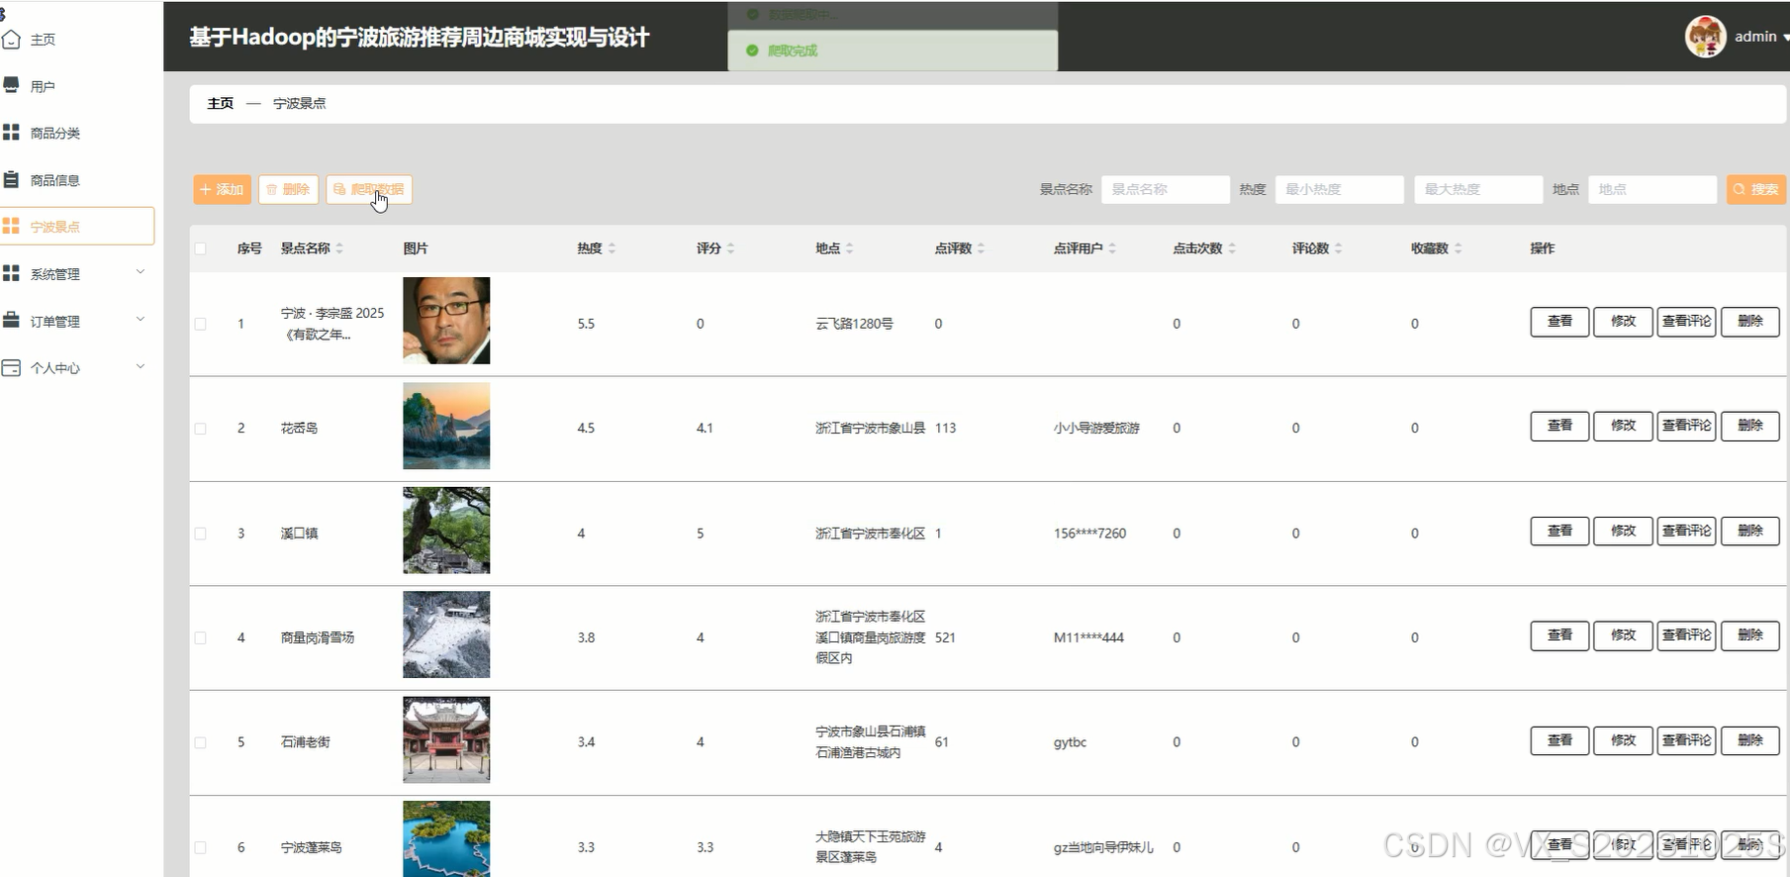Click 查看评论 for 商量岗滑雪场 row

tap(1686, 635)
